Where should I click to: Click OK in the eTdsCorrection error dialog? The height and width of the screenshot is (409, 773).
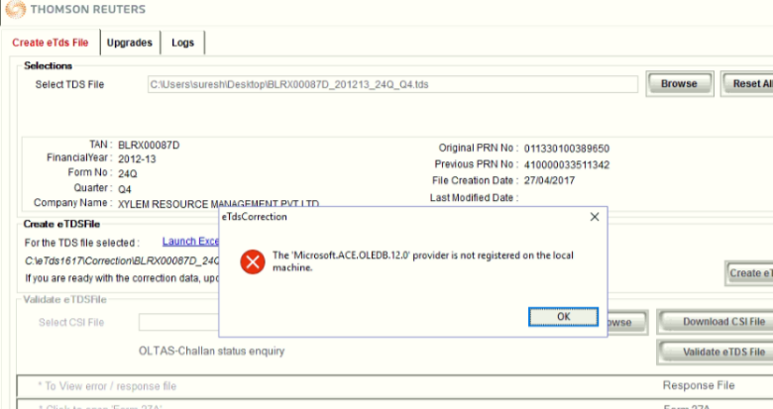tap(563, 317)
